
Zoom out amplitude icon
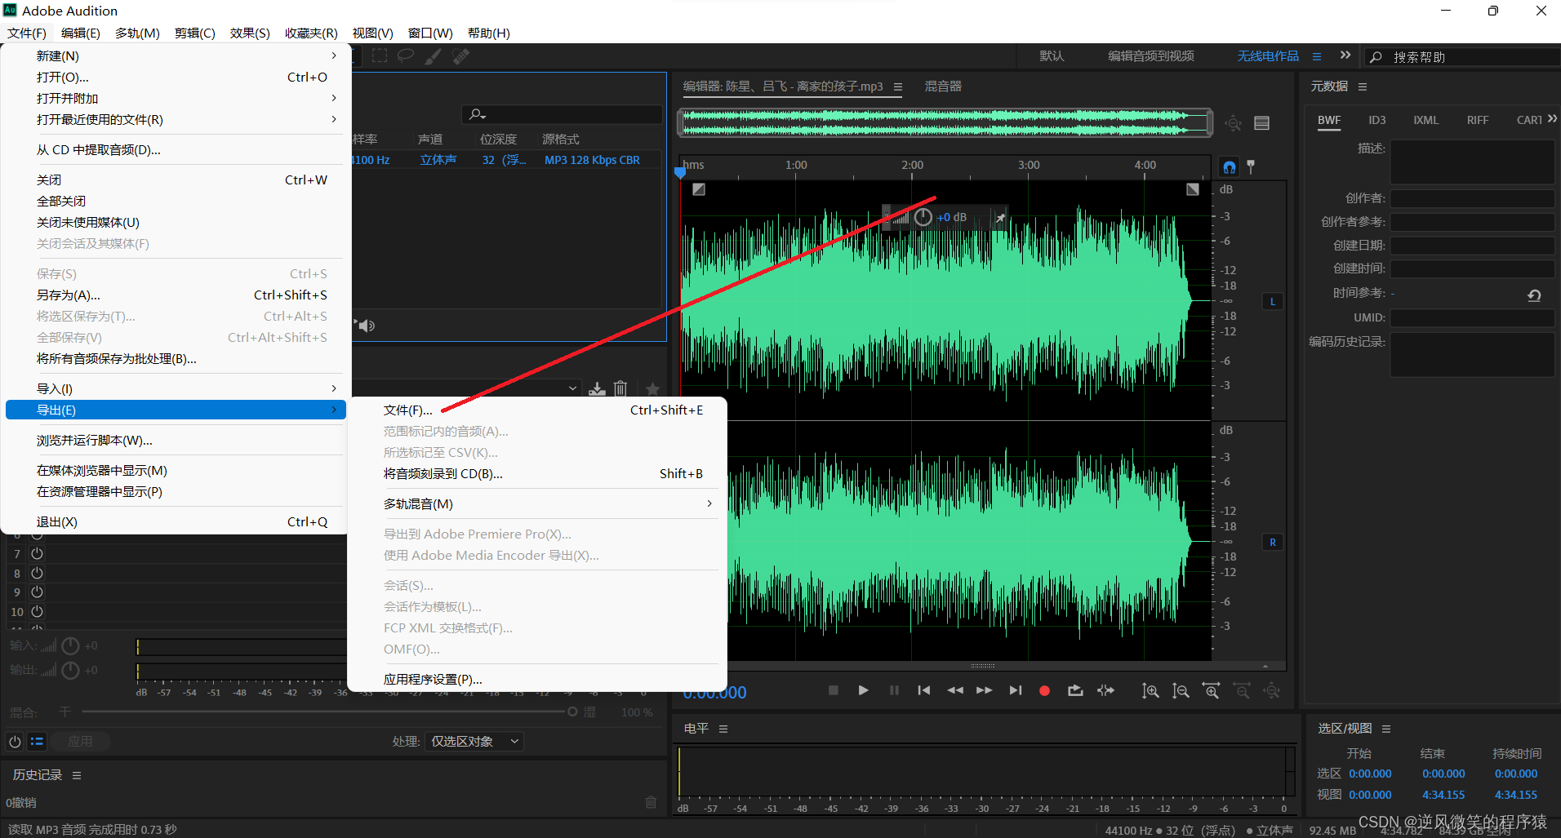click(x=1181, y=691)
